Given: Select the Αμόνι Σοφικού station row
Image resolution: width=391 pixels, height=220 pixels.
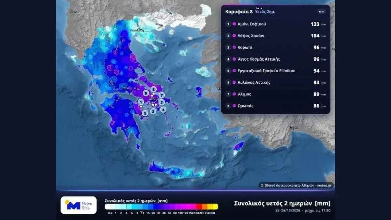Looking at the screenshot, I should (276, 24).
